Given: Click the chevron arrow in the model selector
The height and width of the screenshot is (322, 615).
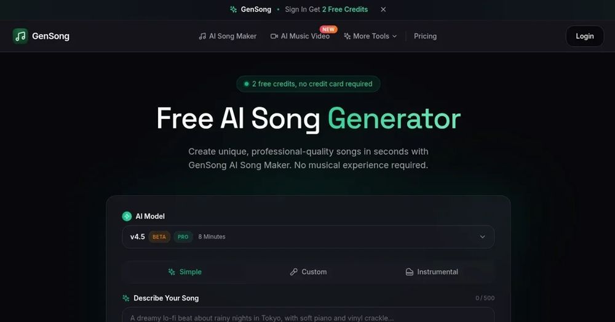Looking at the screenshot, I should (x=482, y=237).
